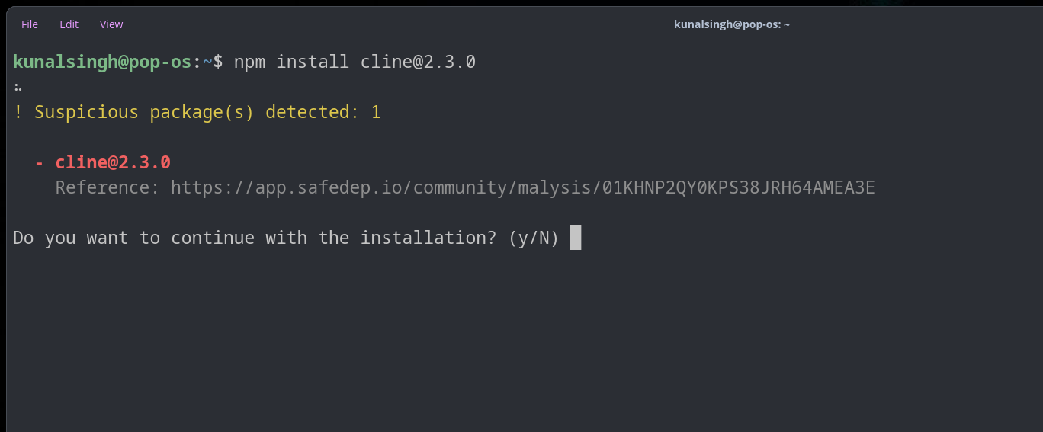Screen dimensions: 1043x432
Task: Click cline@2.3.0 in the typed command line
Action: (418, 62)
